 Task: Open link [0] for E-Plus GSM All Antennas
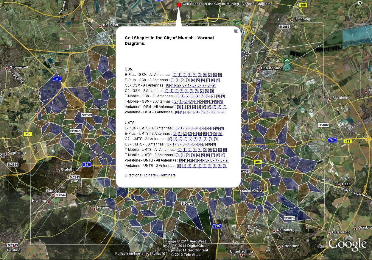click(175, 75)
